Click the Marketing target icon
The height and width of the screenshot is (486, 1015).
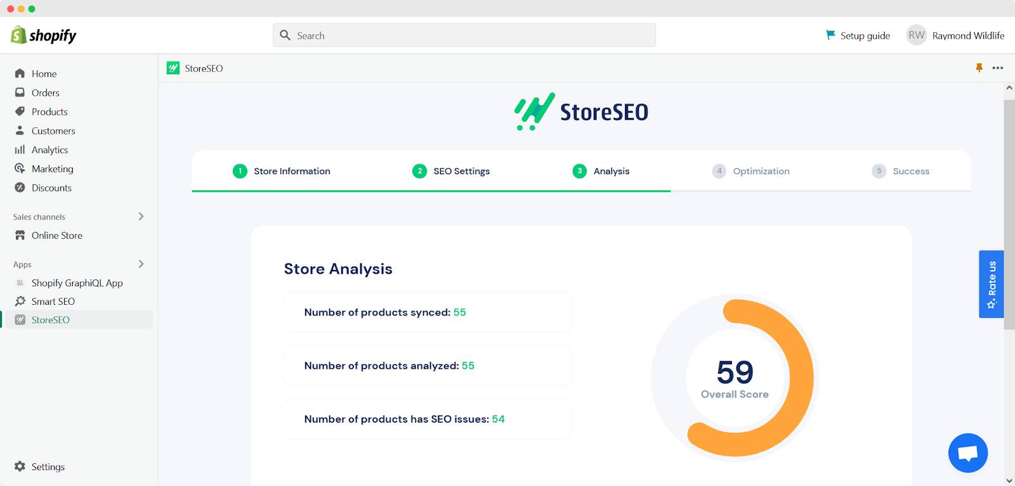click(20, 169)
